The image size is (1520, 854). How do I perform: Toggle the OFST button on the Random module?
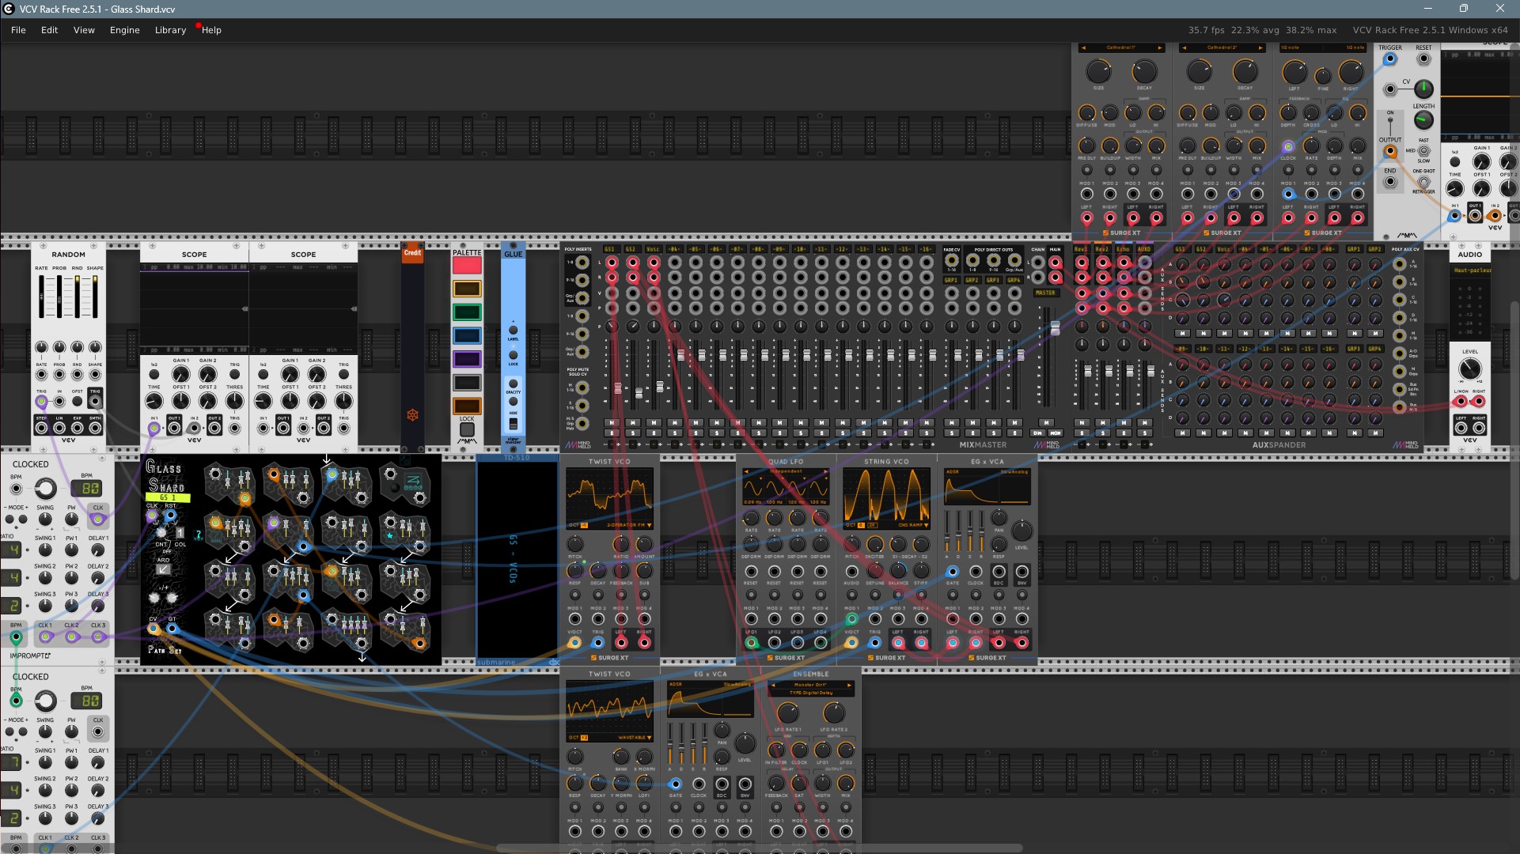point(77,401)
